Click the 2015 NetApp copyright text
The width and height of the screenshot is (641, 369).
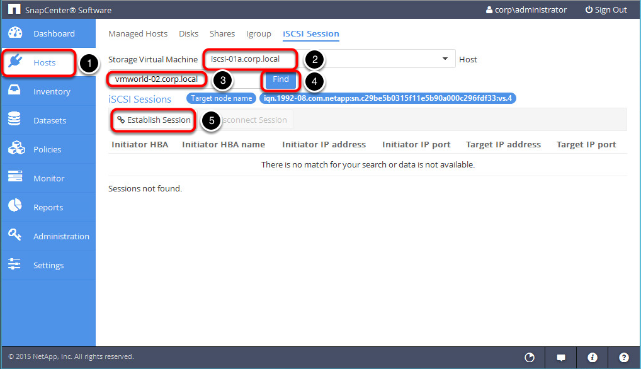71,357
